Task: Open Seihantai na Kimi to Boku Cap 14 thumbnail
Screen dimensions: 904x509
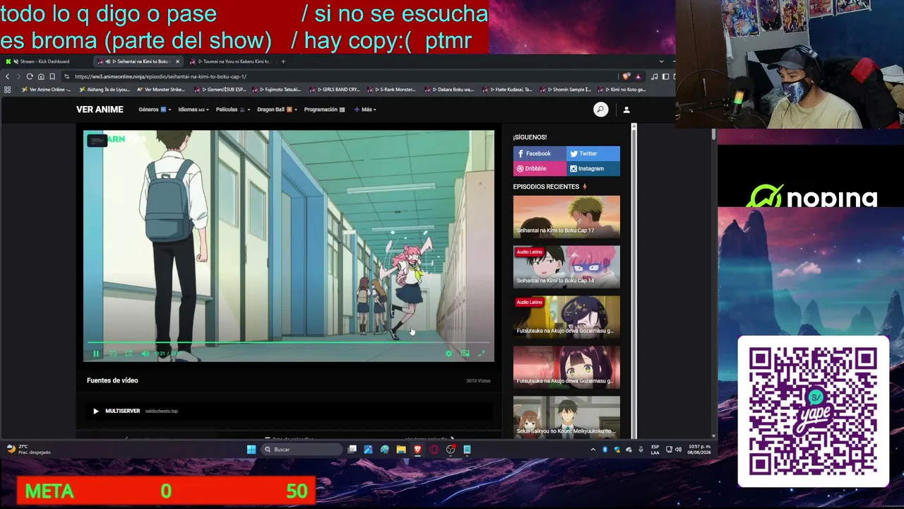Action: (566, 267)
